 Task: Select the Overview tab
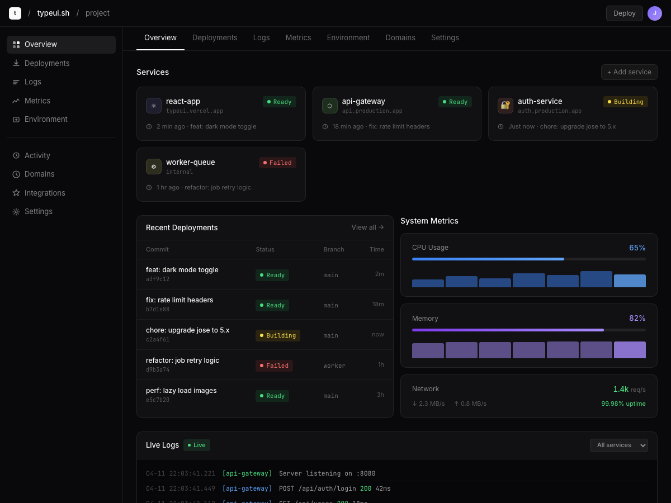pyautogui.click(x=160, y=37)
